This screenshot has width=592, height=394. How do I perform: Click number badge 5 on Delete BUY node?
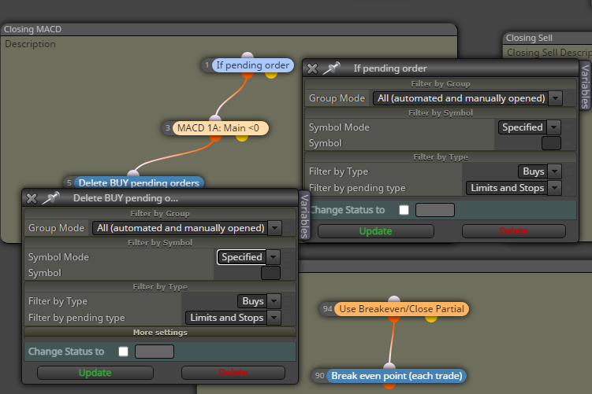coord(69,183)
